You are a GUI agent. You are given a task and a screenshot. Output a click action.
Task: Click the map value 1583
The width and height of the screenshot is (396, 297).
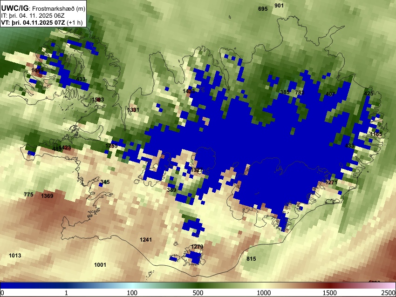[98, 100]
